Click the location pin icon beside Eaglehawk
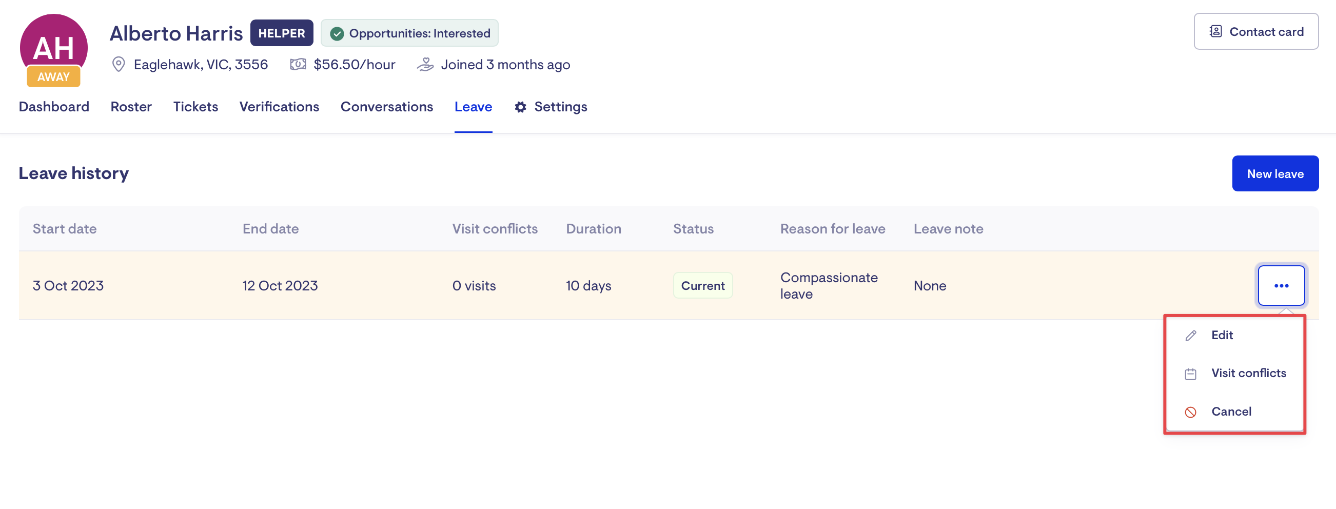This screenshot has height=509, width=1336. click(x=118, y=64)
